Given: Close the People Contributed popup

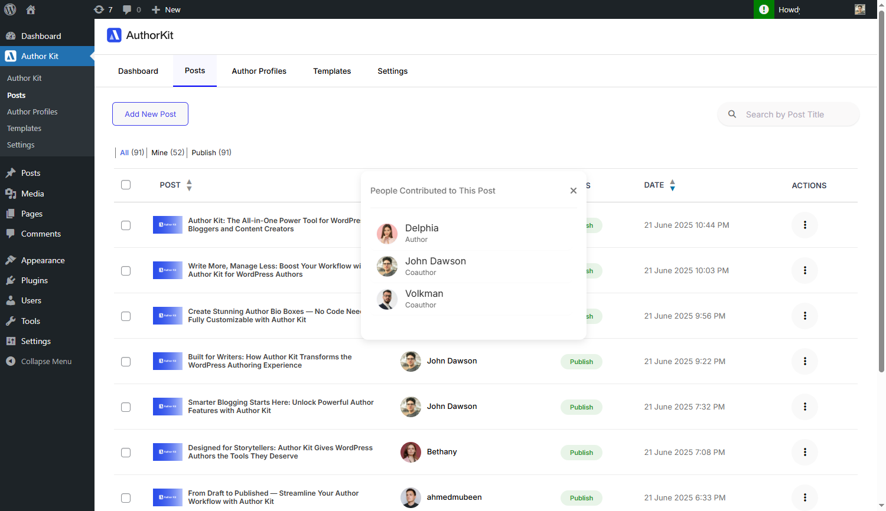Looking at the screenshot, I should coord(573,191).
